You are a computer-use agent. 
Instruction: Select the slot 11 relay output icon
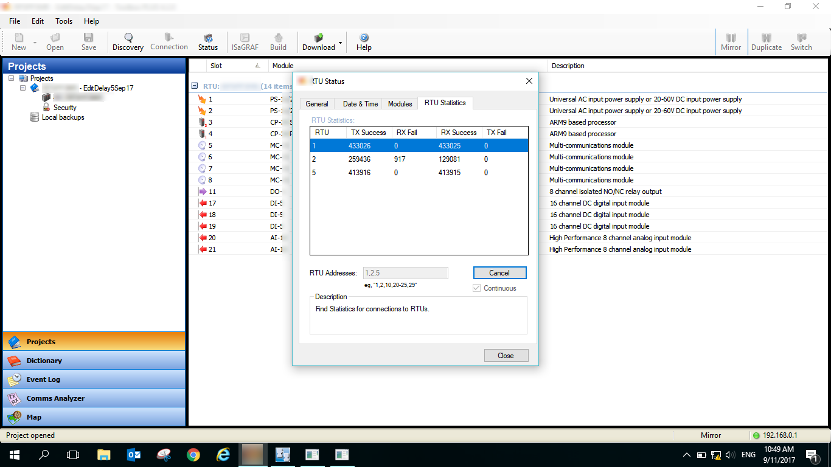202,192
